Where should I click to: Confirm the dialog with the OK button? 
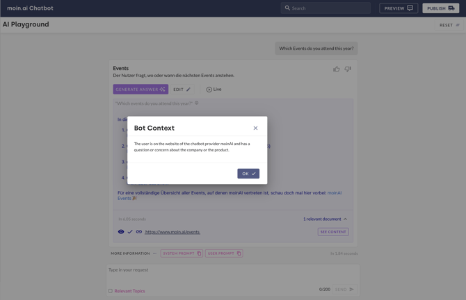pyautogui.click(x=248, y=174)
